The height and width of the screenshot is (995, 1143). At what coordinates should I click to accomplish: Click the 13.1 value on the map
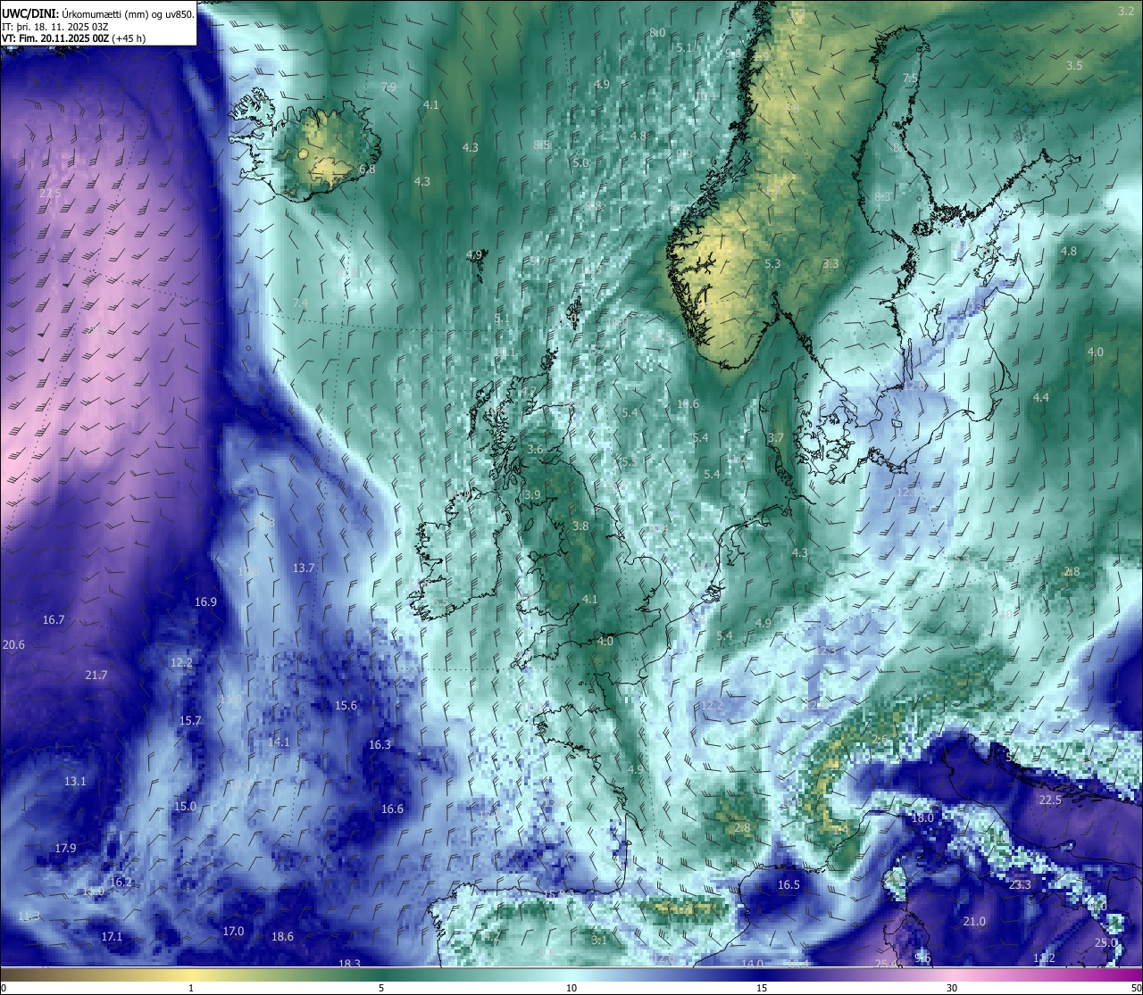click(x=75, y=782)
